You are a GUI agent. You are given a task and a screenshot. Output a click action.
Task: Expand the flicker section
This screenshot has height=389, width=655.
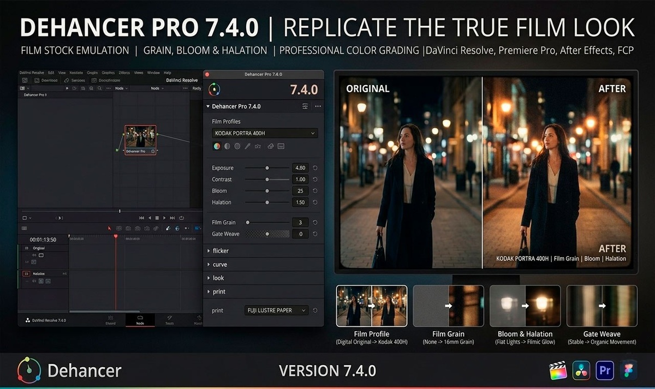pos(209,251)
